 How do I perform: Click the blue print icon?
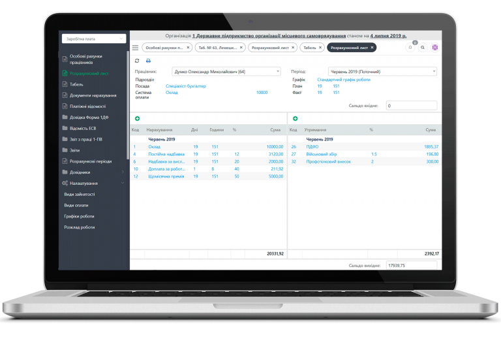(148, 61)
